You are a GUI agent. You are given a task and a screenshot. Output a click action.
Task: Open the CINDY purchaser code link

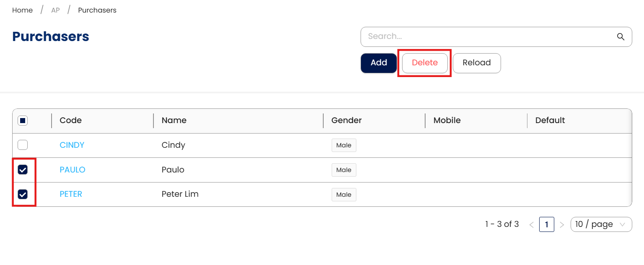tap(72, 145)
